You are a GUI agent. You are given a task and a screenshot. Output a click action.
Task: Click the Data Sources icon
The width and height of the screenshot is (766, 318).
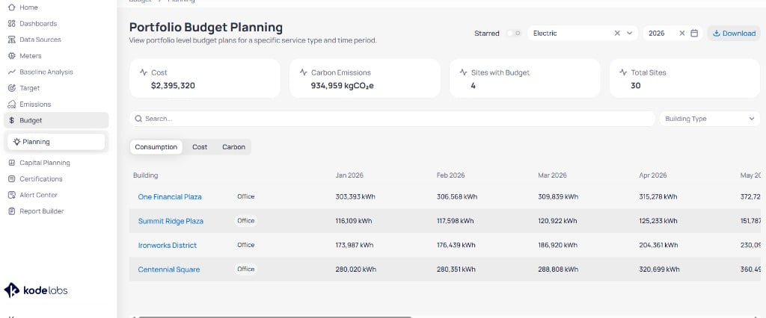[12, 40]
